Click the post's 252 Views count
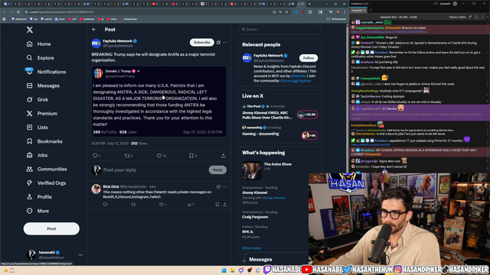 coord(139,144)
